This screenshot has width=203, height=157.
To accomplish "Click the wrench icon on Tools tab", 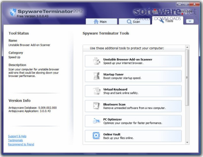I will pyautogui.click(x=162, y=21).
